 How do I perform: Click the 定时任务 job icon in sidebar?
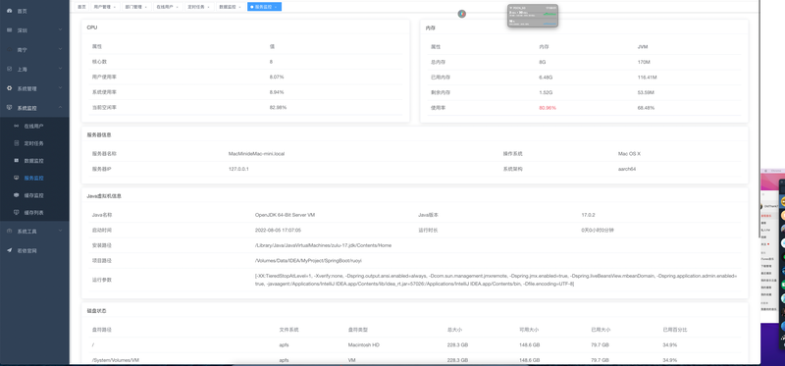point(17,143)
